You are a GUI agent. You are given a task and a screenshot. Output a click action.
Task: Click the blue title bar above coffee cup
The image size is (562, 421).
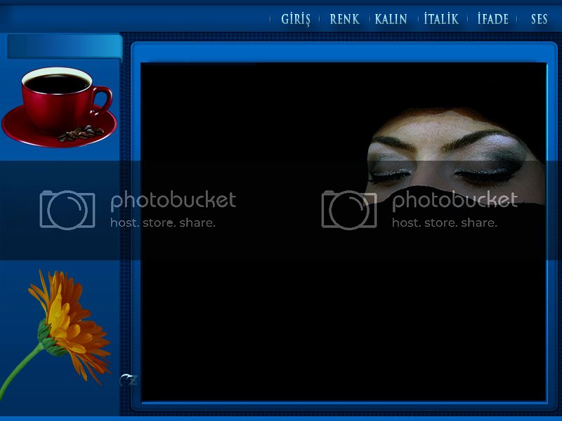[x=63, y=47]
